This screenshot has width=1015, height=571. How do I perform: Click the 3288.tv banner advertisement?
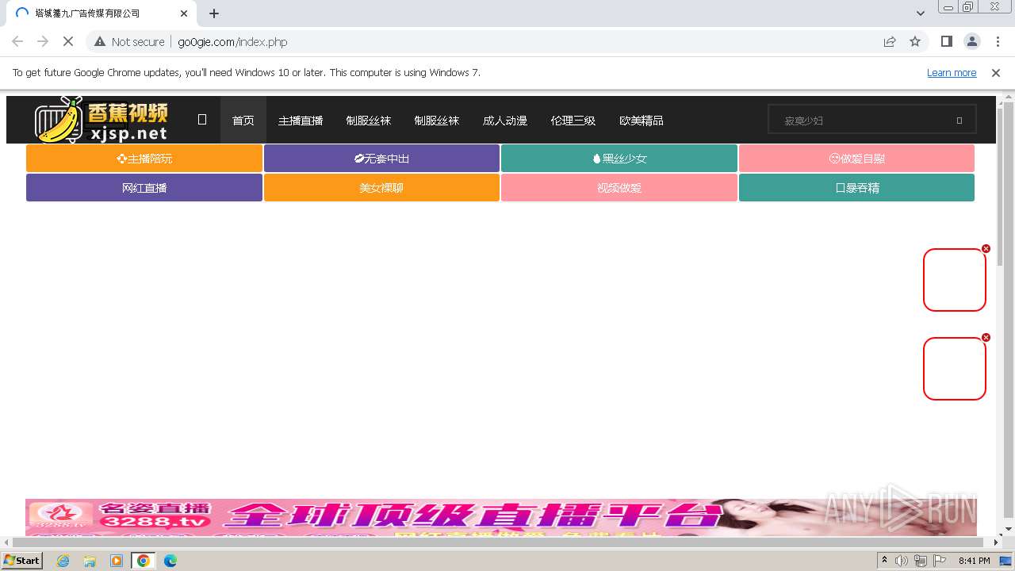pos(501,517)
